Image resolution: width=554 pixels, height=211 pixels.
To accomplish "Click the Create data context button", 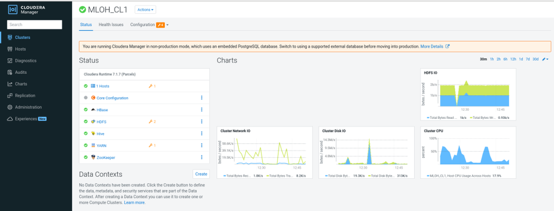I will pos(201,174).
